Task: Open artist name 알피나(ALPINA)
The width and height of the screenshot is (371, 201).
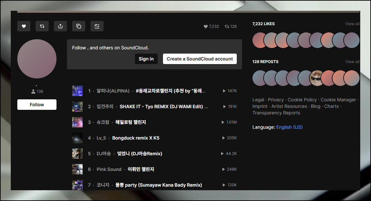Action: pos(113,91)
